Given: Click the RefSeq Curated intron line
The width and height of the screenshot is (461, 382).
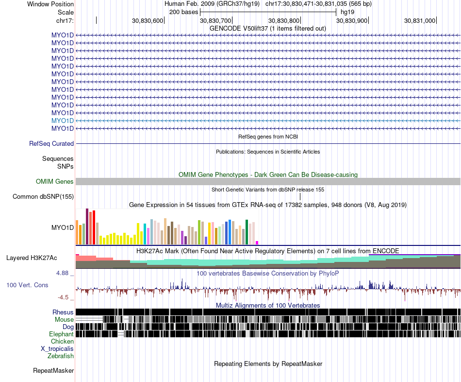Looking at the screenshot, I should 268,144.
